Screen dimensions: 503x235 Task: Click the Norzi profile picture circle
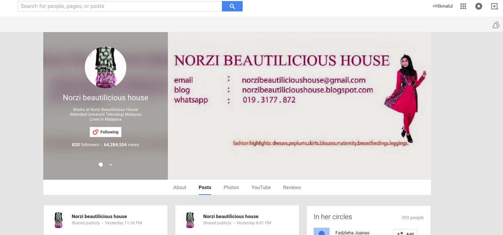pos(106,67)
